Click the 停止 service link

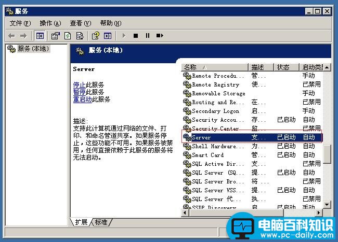[x=80, y=85]
